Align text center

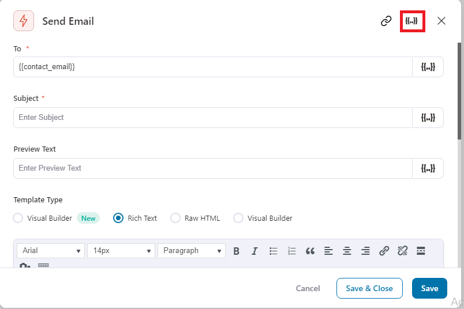pos(347,251)
